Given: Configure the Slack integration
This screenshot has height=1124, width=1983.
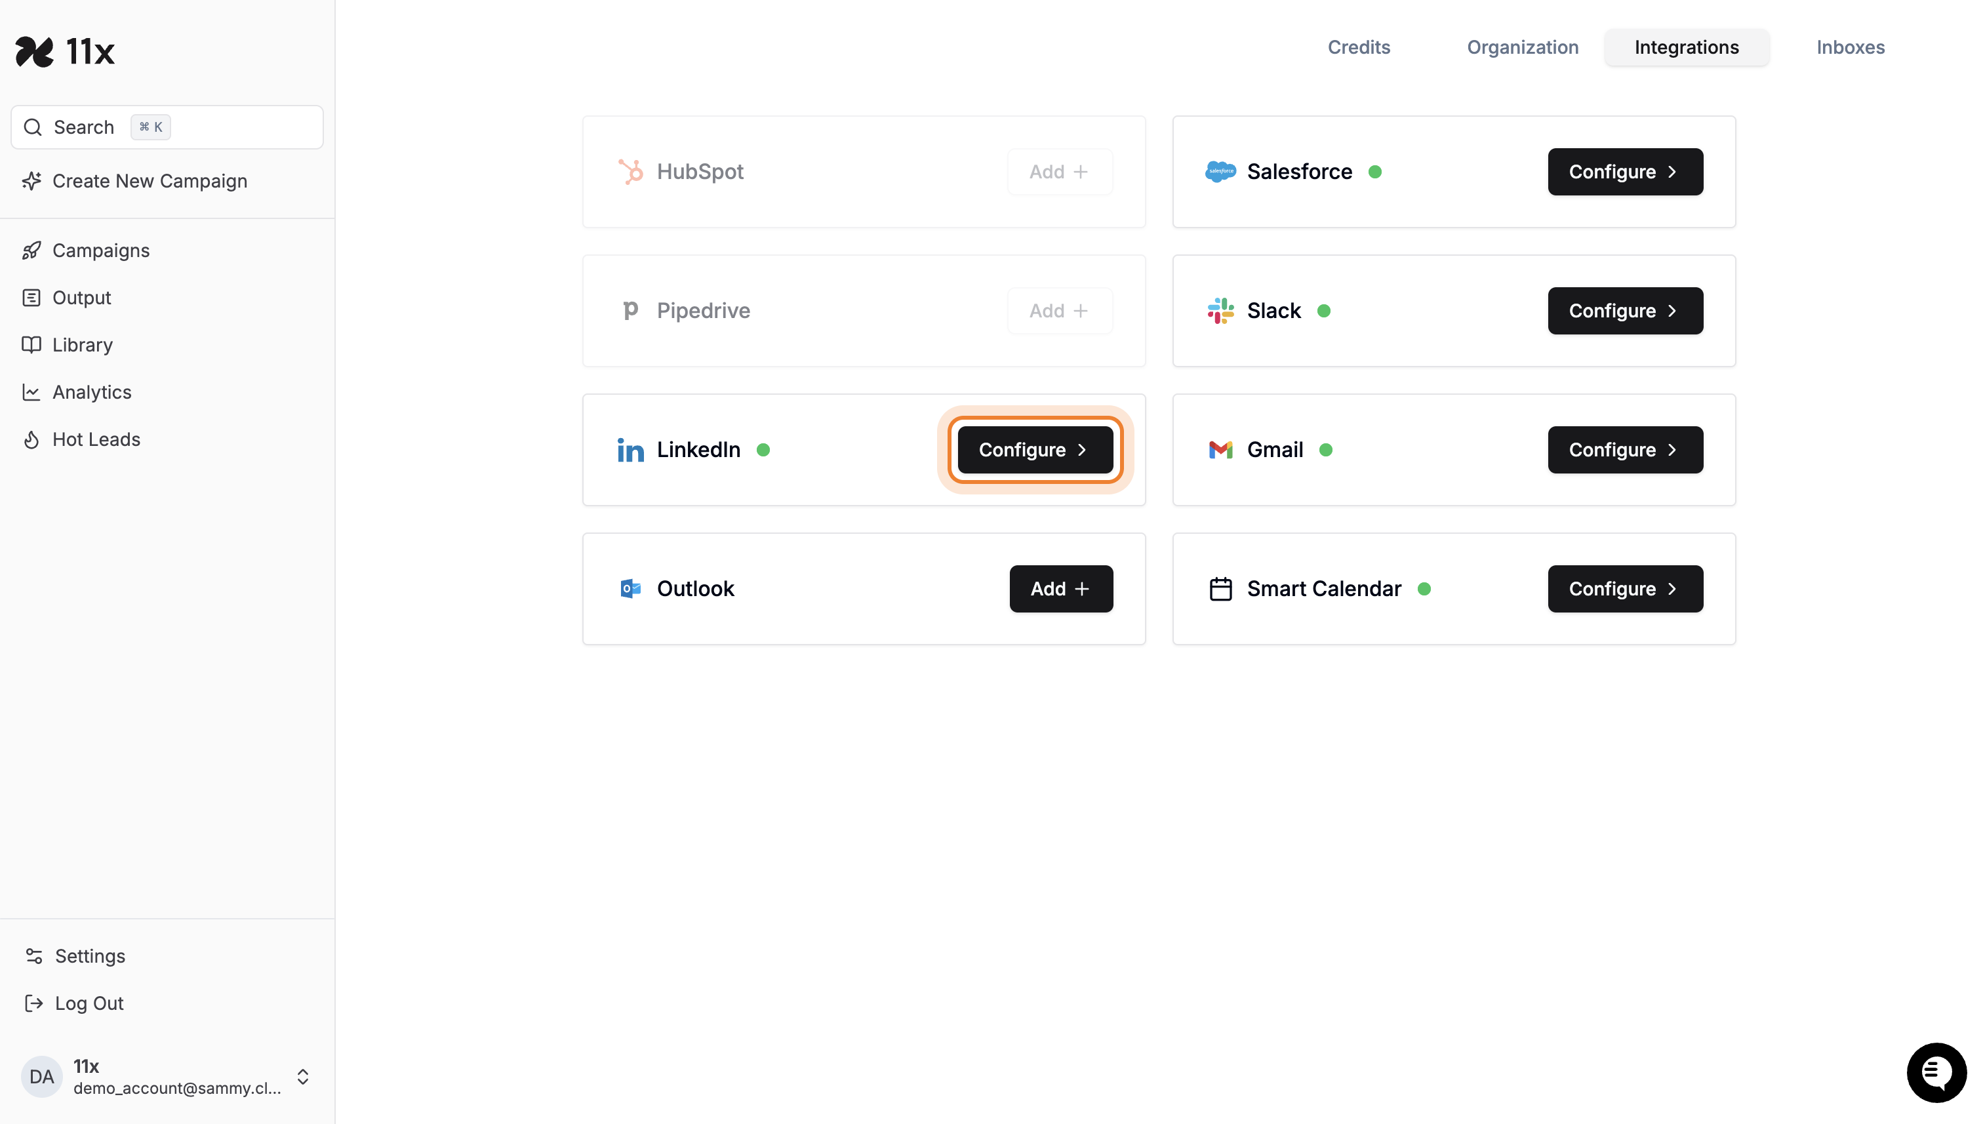Looking at the screenshot, I should tap(1625, 310).
